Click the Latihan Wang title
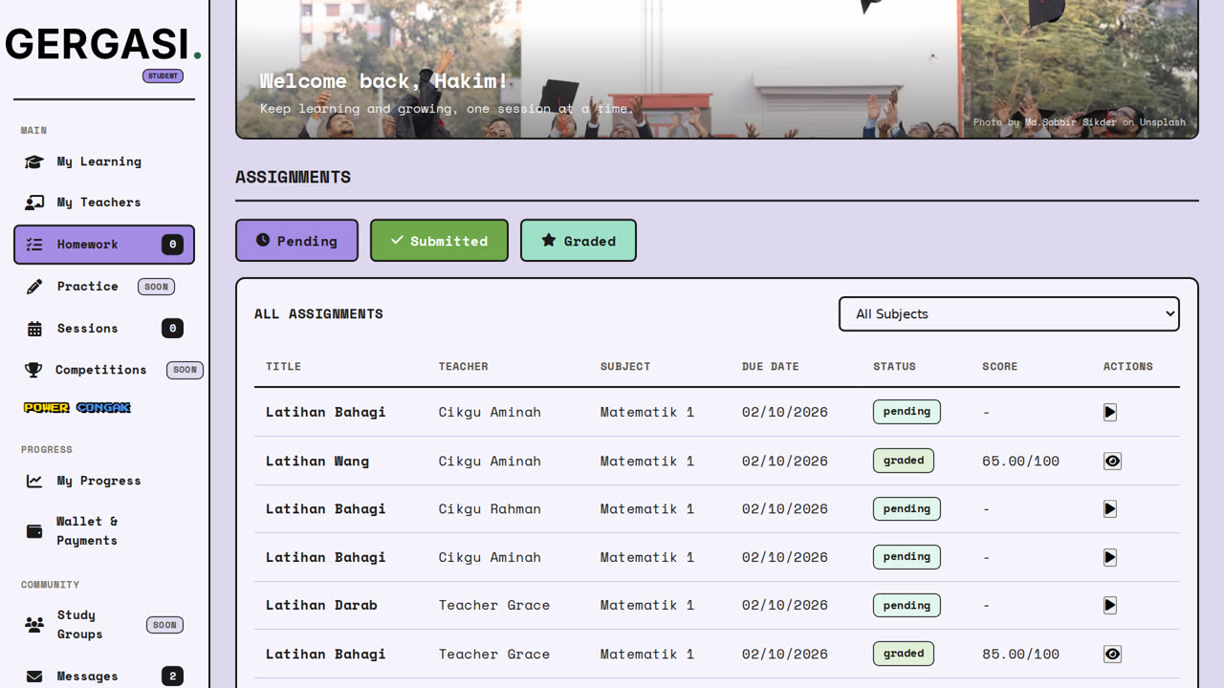The height and width of the screenshot is (688, 1224). 317,461
